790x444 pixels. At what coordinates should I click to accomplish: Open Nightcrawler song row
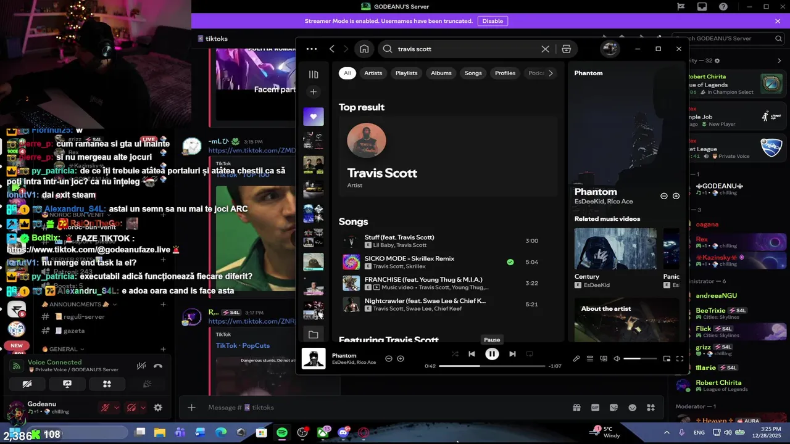coord(447,305)
